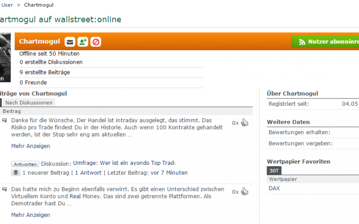Expand second post with Mehr Anzeigen

tap(31, 215)
